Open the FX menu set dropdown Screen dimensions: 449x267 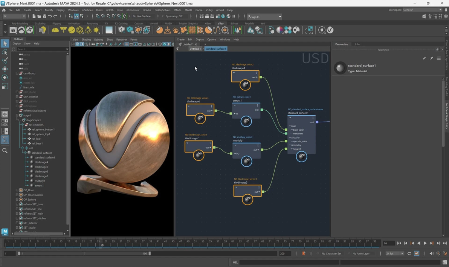click(14, 16)
